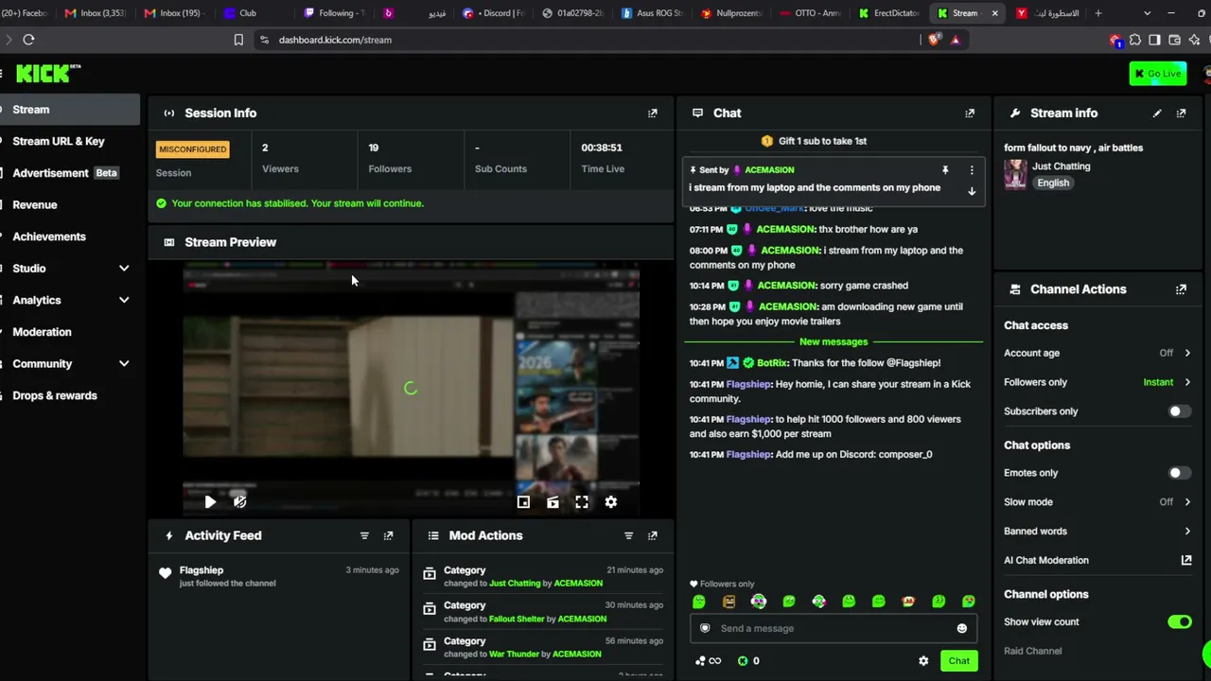Open AI Chat Moderation link
The width and height of the screenshot is (1211, 681).
click(x=1097, y=561)
